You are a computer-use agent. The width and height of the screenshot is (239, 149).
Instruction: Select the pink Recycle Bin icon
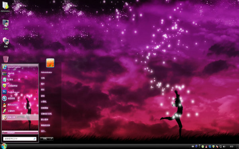[6, 59]
